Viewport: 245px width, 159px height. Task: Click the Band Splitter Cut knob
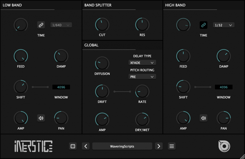pyautogui.click(x=102, y=25)
